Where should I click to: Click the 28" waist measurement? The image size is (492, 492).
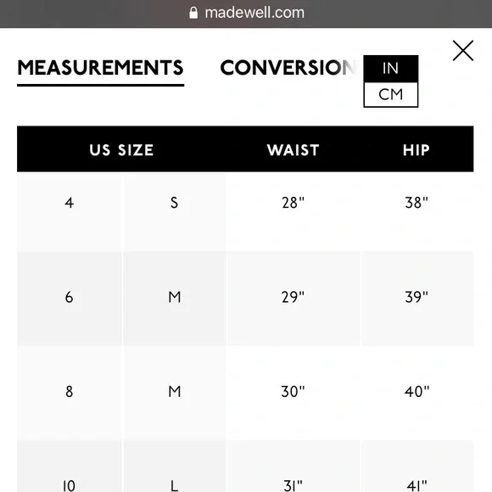click(x=293, y=203)
